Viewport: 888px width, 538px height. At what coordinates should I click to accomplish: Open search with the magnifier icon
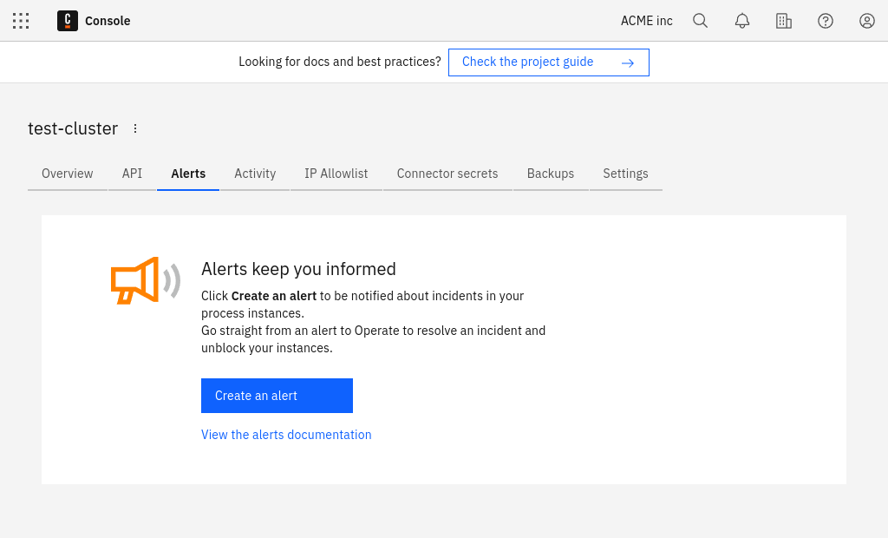click(x=701, y=21)
